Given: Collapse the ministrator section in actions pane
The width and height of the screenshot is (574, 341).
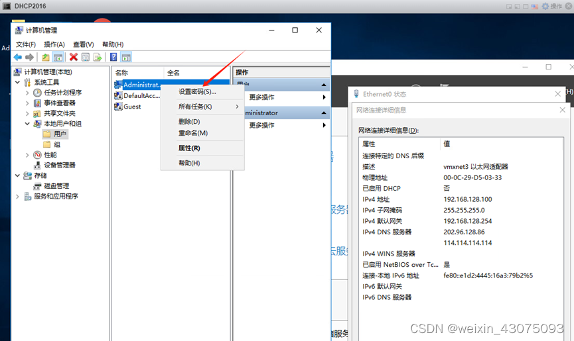Looking at the screenshot, I should [324, 113].
